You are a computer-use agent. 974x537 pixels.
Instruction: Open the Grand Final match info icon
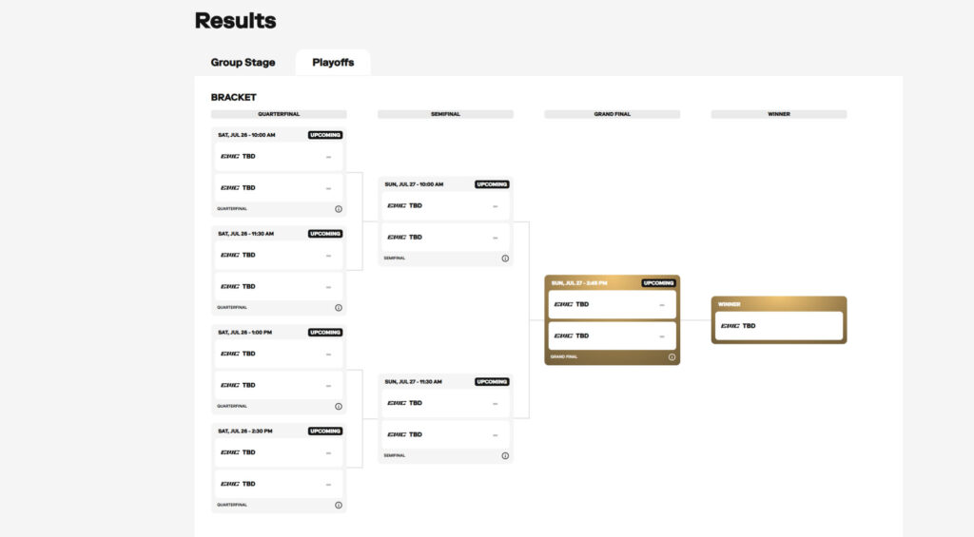[x=672, y=357]
